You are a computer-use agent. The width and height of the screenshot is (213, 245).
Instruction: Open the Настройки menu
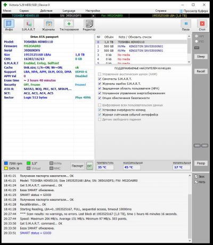coord(93,11)
